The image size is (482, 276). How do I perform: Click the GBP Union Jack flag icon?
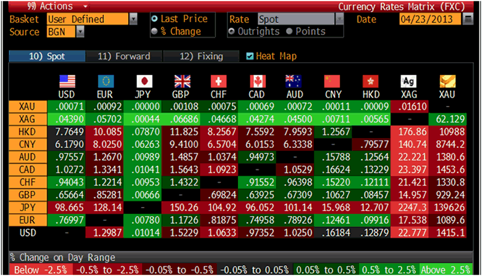pyautogui.click(x=182, y=81)
